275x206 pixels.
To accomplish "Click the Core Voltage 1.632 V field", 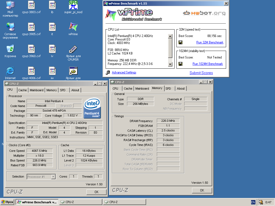I will pyautogui.click(x=73, y=115).
